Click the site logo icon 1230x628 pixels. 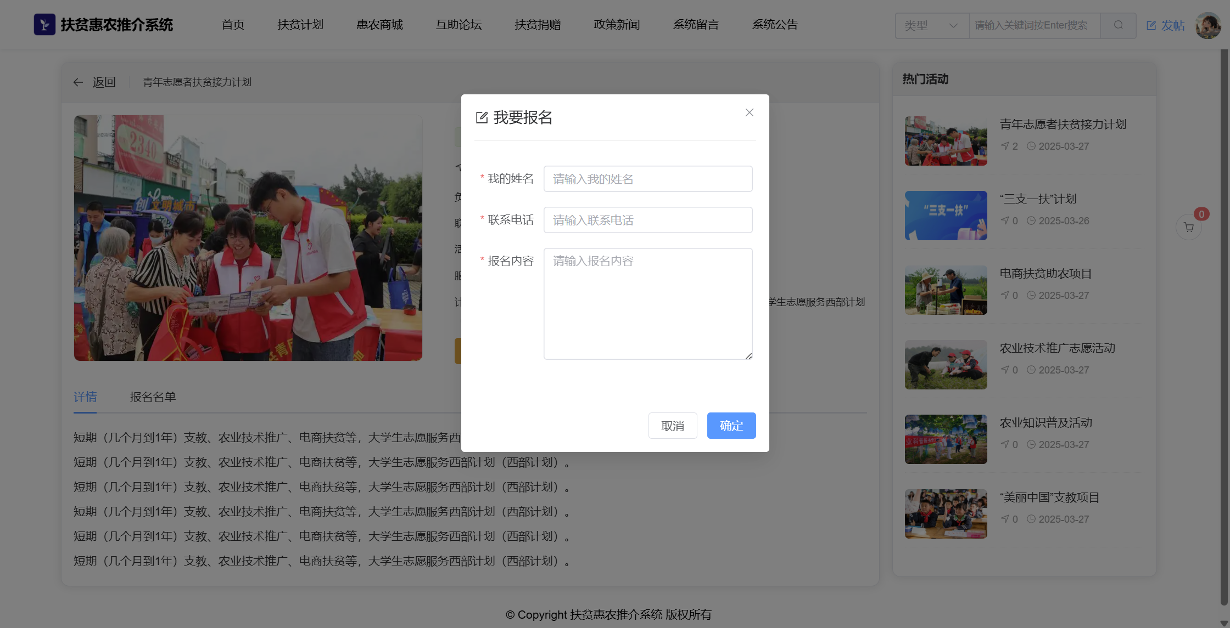[x=44, y=25]
